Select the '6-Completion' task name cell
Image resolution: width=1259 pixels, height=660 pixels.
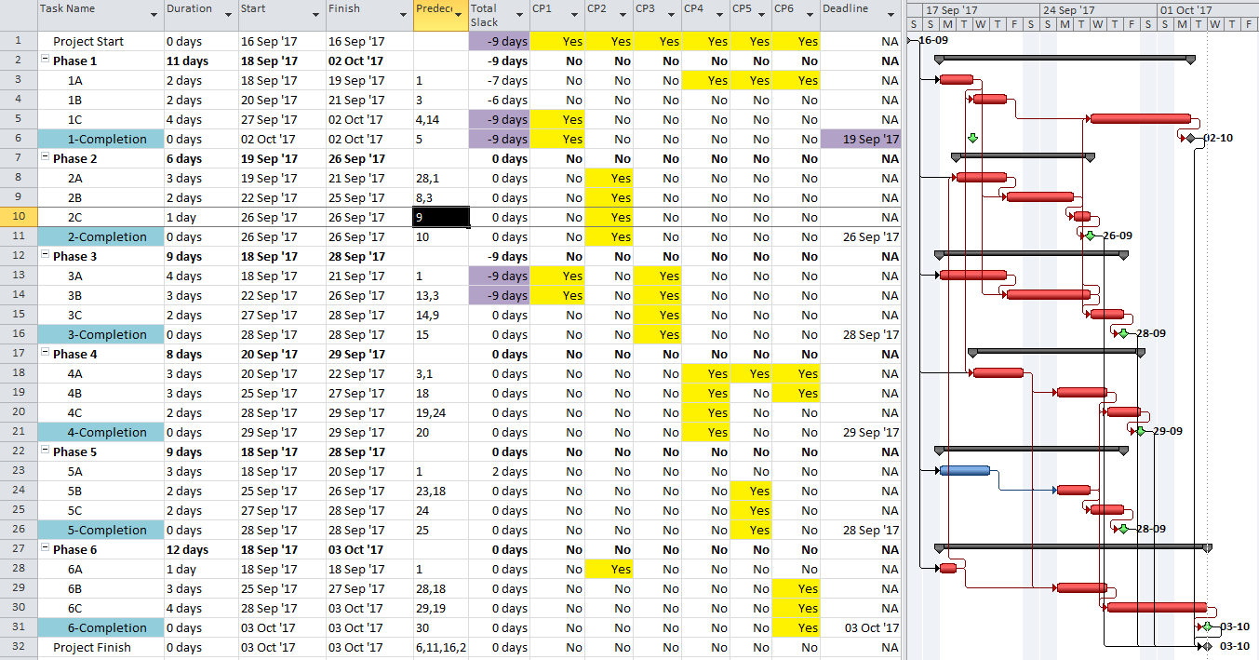pos(100,627)
